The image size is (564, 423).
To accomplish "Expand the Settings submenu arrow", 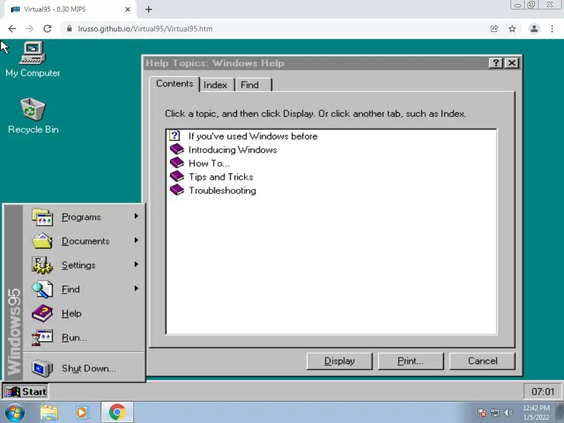I will click(137, 264).
